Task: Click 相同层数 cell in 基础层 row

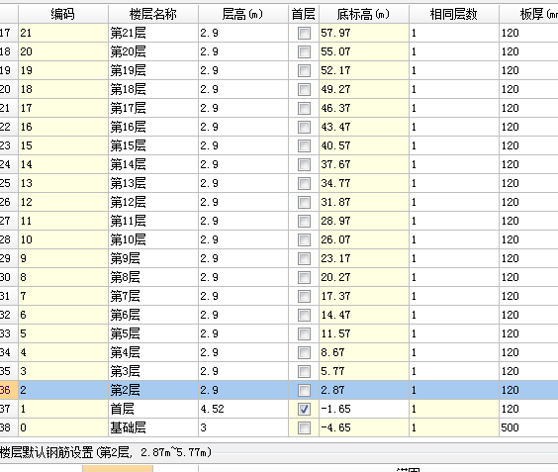Action: [x=454, y=427]
